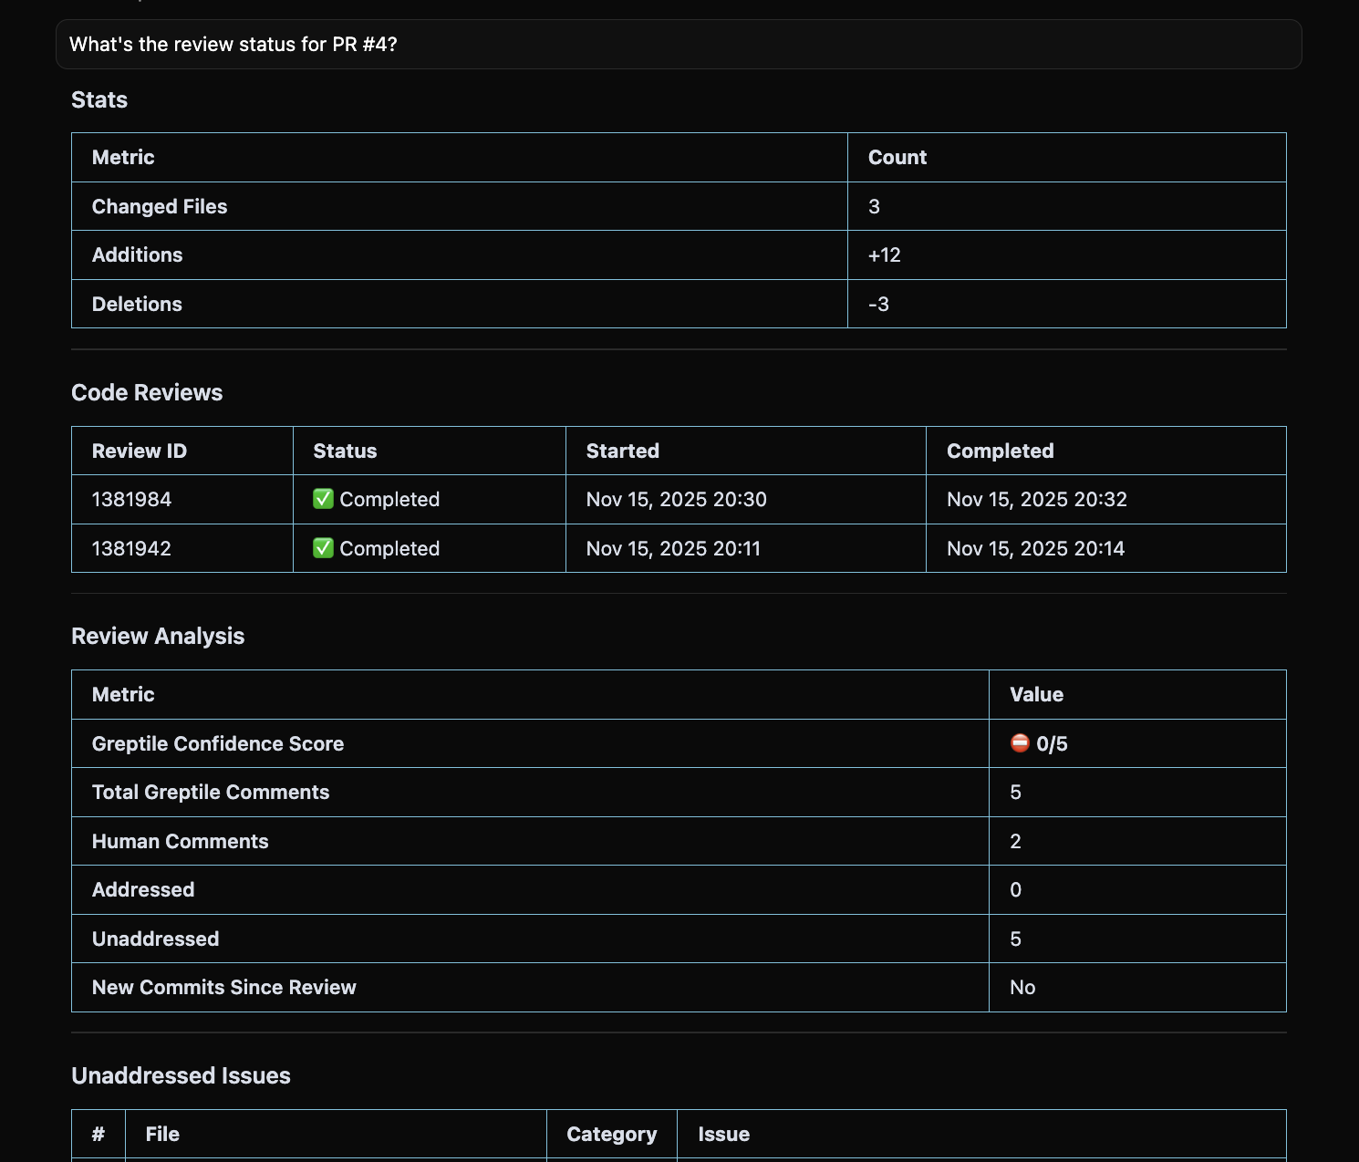
Task: Click the Greptile Confidence Score row label
Action: (x=218, y=744)
